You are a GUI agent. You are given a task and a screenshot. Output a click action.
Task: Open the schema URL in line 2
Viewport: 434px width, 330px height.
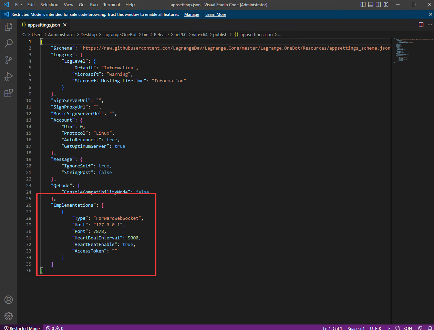(x=237, y=48)
